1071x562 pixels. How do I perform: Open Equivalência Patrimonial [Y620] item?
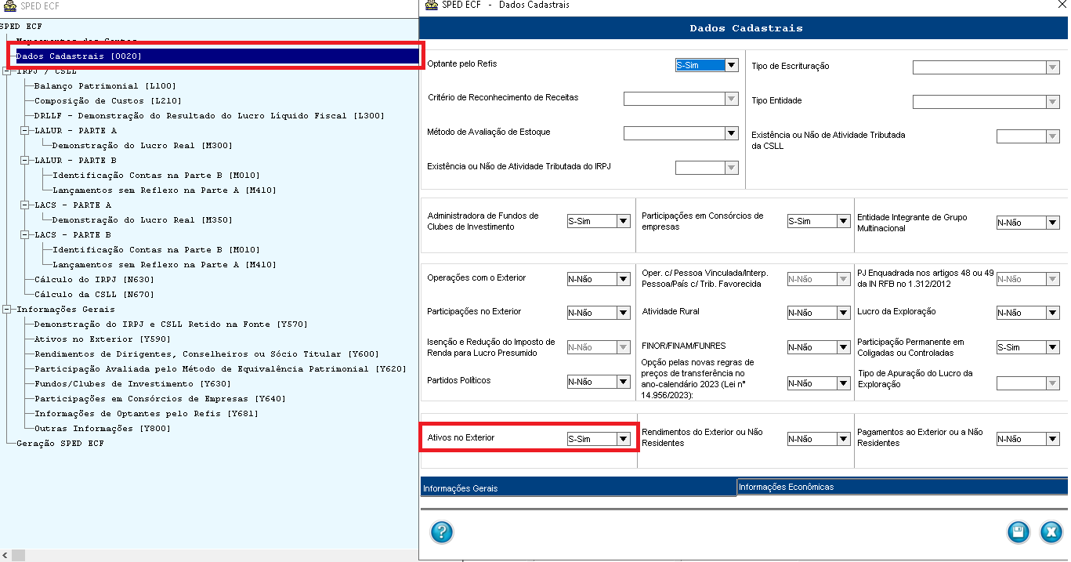pos(220,368)
